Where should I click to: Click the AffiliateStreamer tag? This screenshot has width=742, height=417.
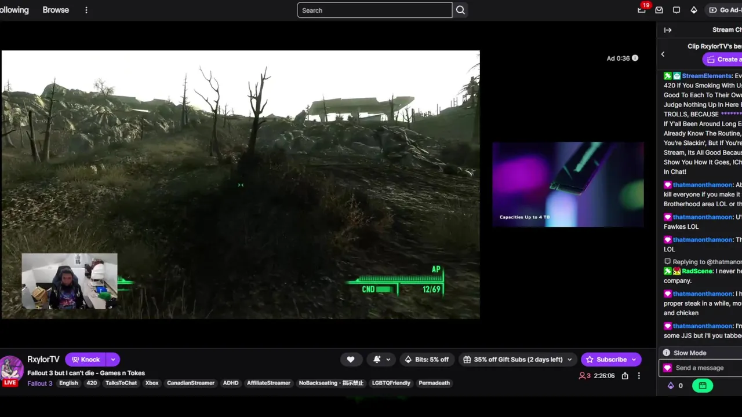268,383
